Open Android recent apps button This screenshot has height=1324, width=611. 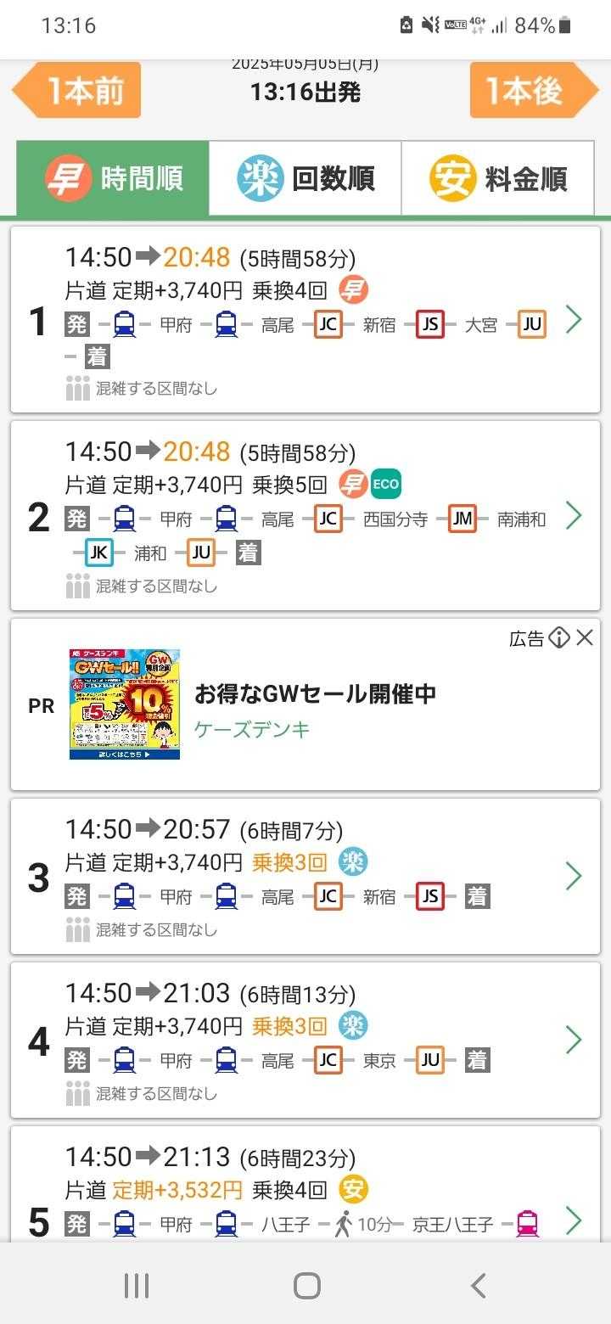[x=137, y=1285]
